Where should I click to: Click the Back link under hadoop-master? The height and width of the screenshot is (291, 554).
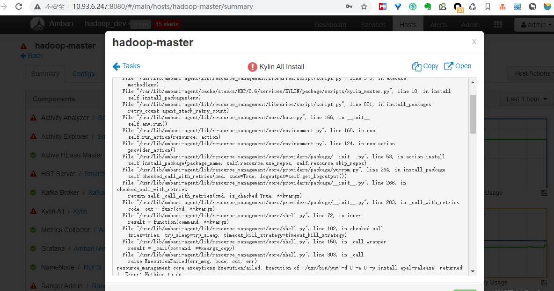pyautogui.click(x=31, y=56)
